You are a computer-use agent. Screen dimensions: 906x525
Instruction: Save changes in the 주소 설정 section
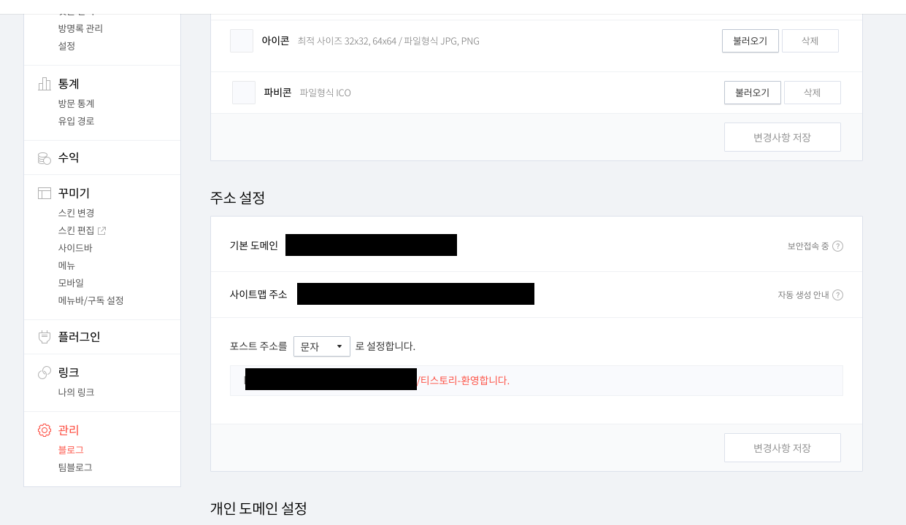(x=782, y=448)
